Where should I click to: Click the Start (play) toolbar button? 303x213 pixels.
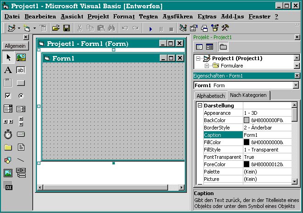click(x=151, y=29)
